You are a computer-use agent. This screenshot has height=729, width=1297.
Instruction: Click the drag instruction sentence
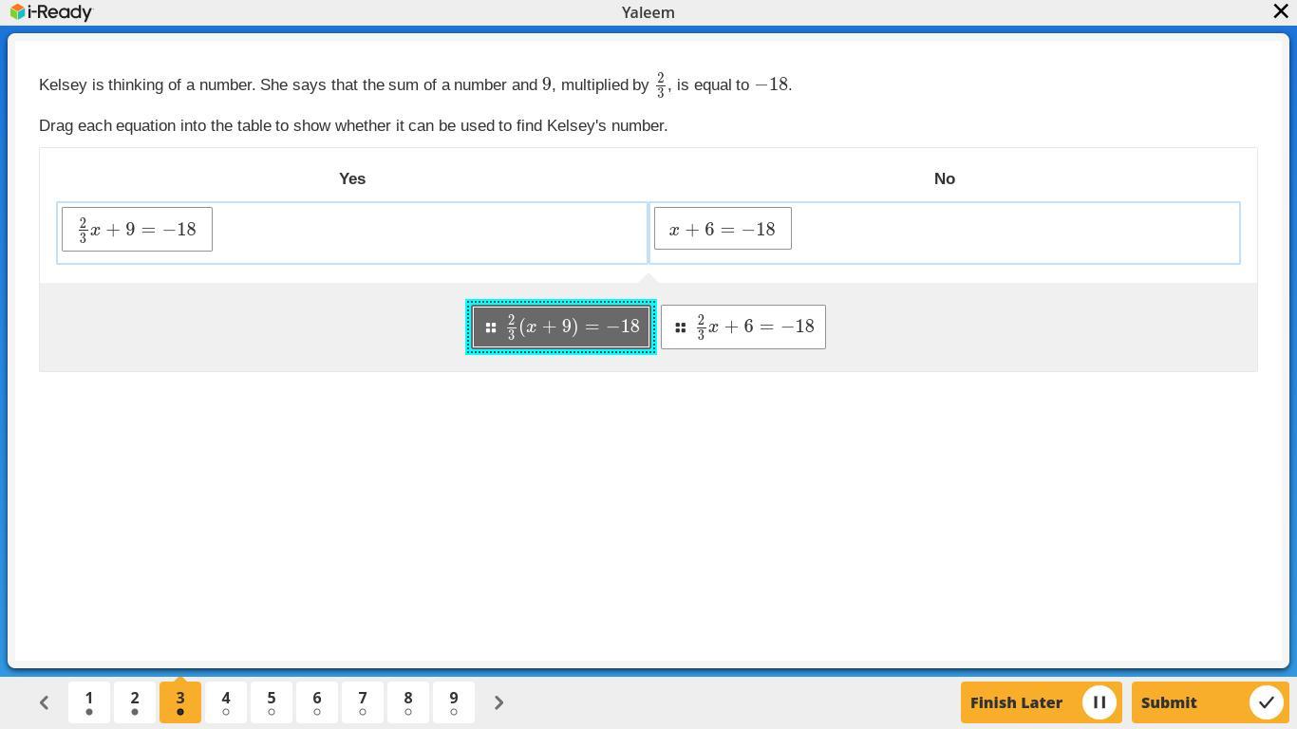point(353,125)
